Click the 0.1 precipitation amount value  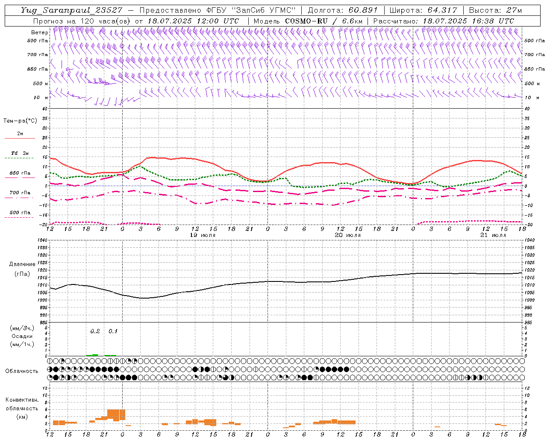pos(113,331)
